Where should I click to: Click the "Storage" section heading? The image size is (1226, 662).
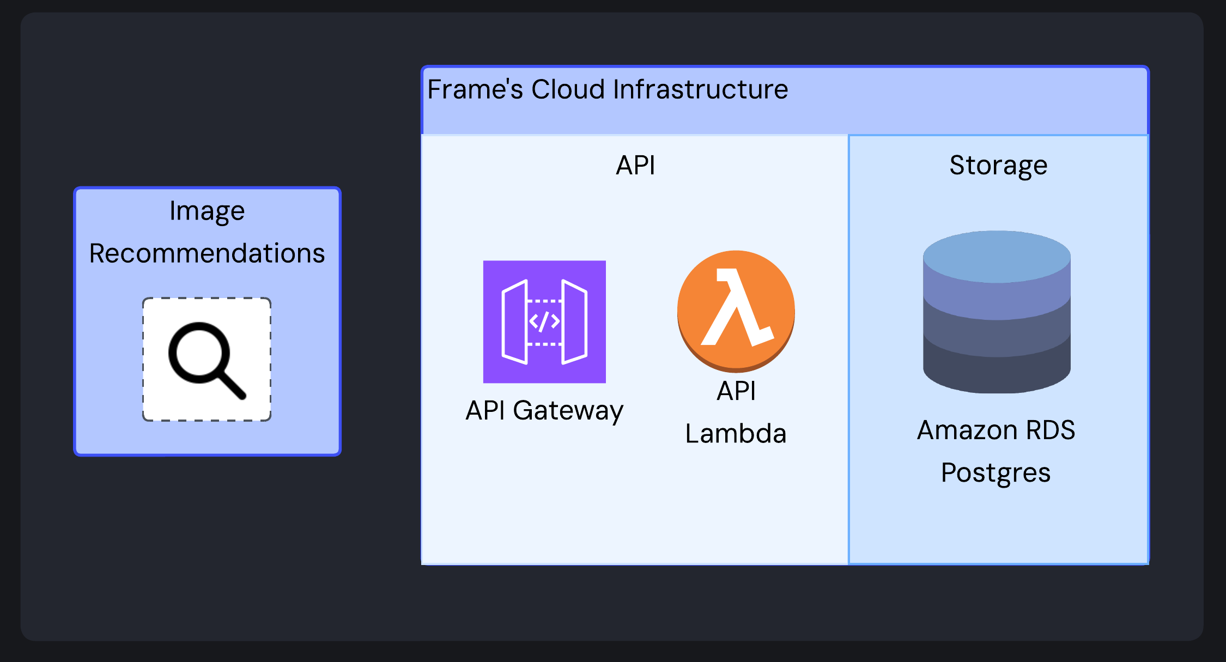coord(998,166)
